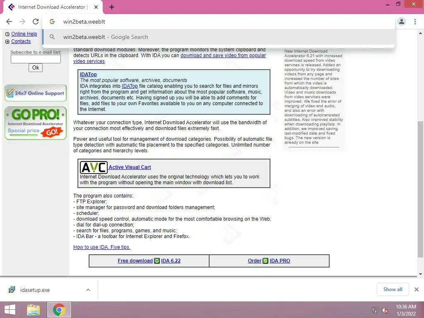The image size is (424, 318).
Task: Click the page scroll down arrow
Action: click(421, 274)
